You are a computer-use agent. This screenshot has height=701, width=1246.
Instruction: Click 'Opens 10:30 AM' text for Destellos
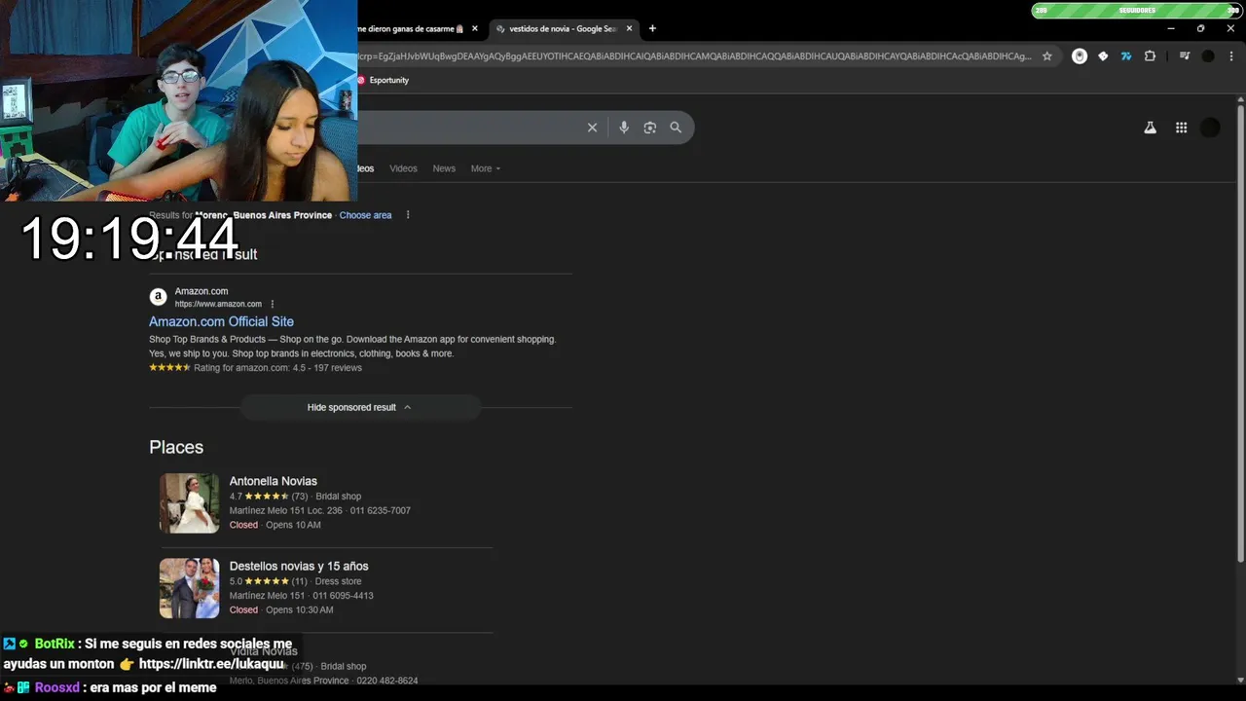pos(300,609)
